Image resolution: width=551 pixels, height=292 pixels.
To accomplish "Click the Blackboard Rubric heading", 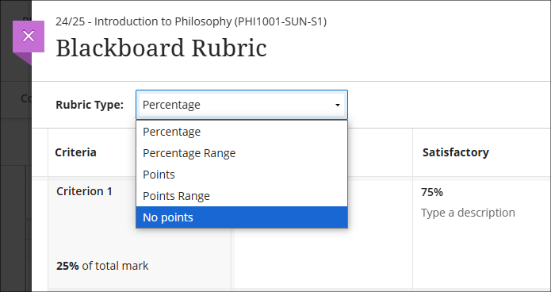I will [161, 48].
